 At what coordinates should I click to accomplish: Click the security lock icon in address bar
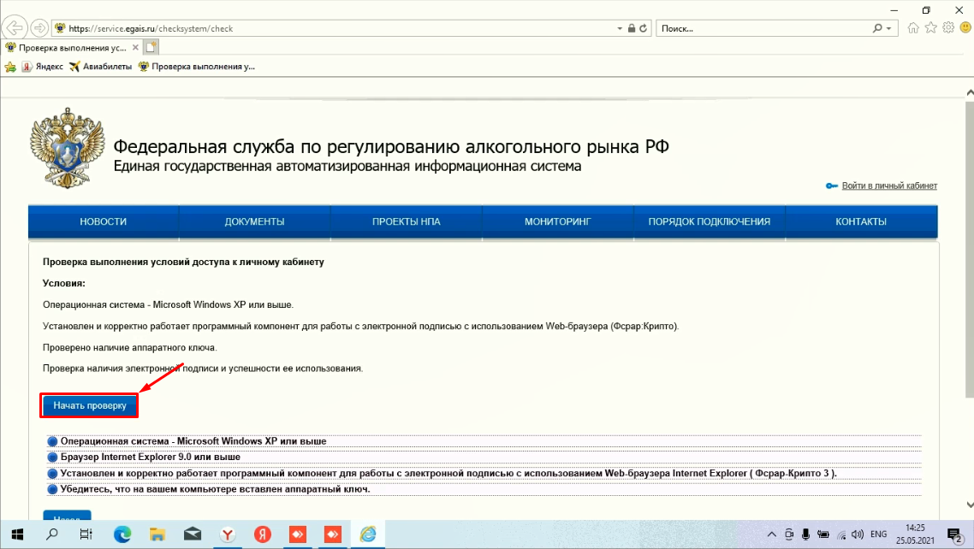631,28
